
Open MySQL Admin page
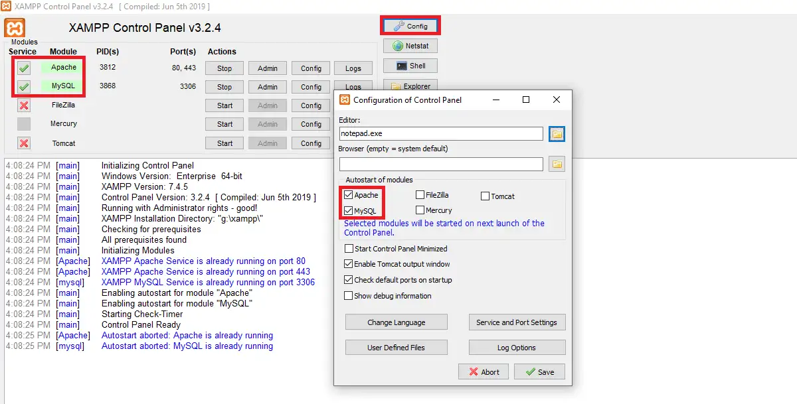(268, 87)
